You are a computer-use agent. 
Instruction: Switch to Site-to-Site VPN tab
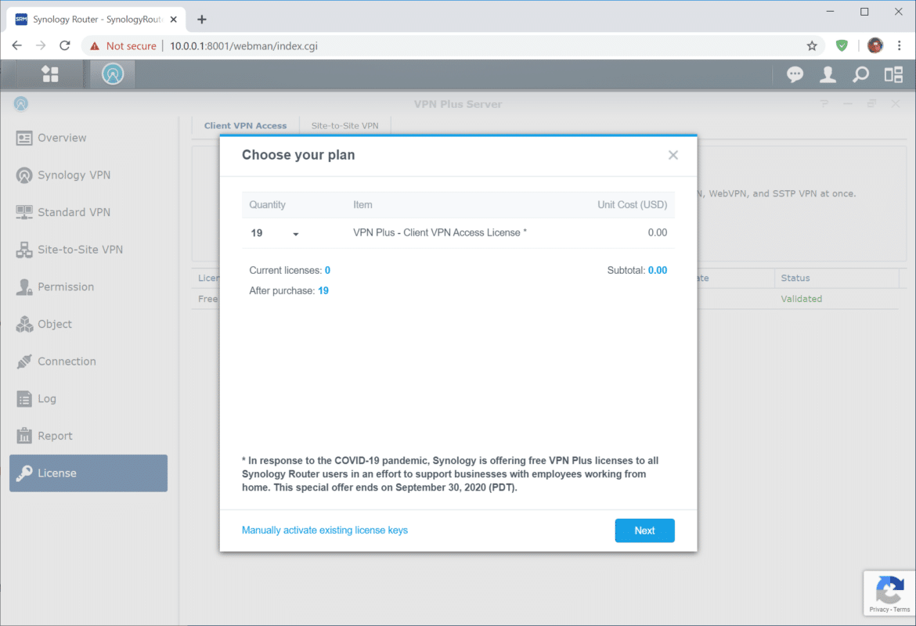point(344,125)
